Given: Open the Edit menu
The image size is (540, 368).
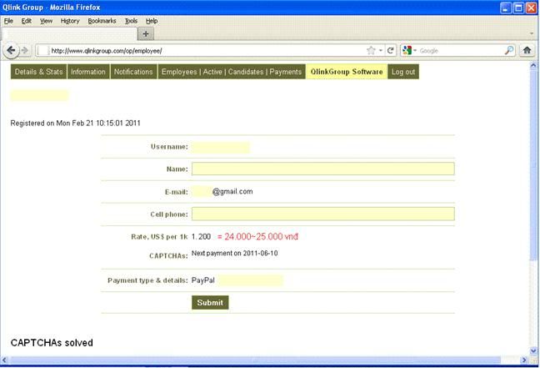Looking at the screenshot, I should point(26,21).
